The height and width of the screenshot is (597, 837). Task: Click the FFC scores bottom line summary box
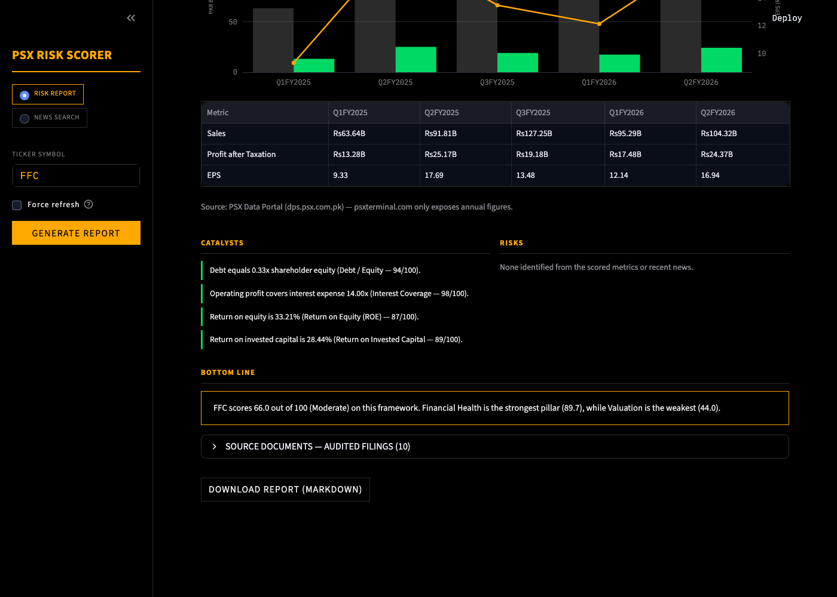click(495, 408)
